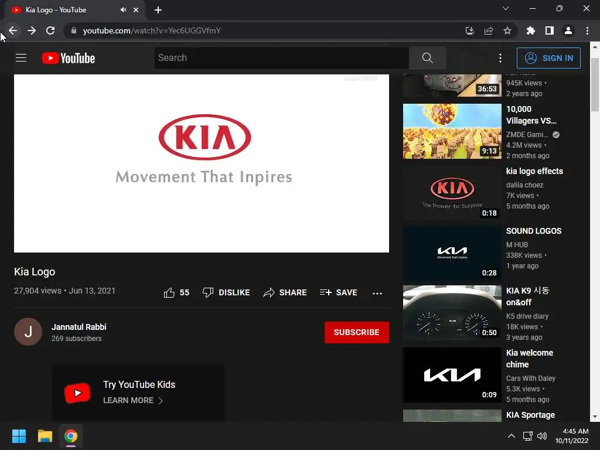The image size is (600, 450).
Task: Click the SIGN IN button
Action: coord(548,58)
